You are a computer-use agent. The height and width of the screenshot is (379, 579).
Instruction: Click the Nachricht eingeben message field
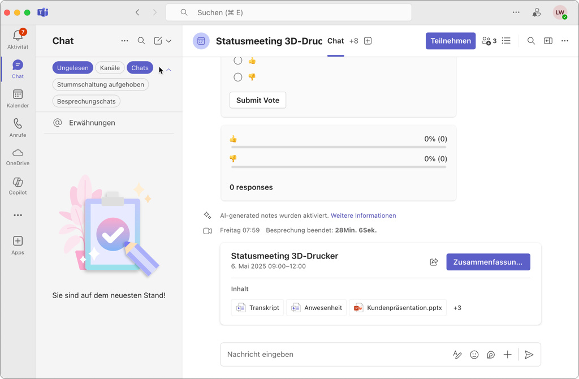334,355
